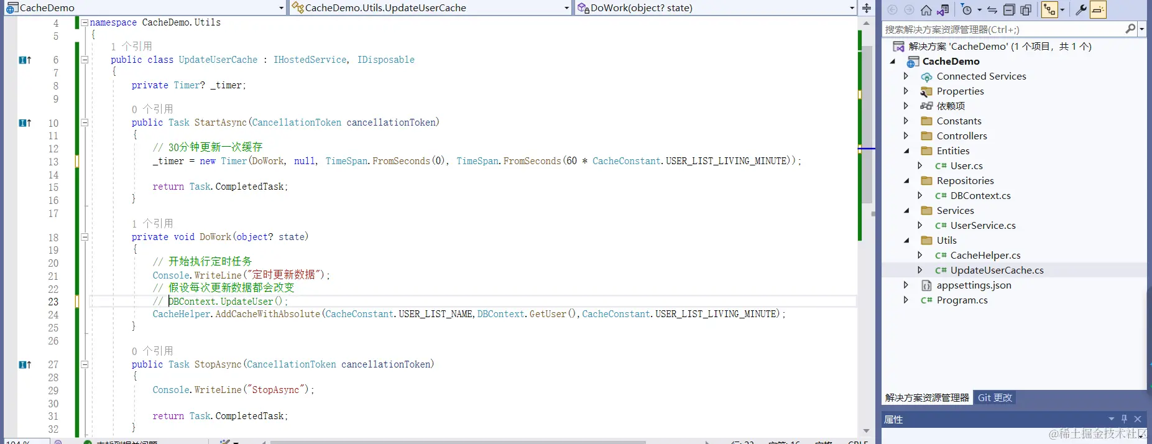This screenshot has width=1152, height=444.
Task: Click the editor vertical scrollbar down arrow
Action: pos(866,431)
